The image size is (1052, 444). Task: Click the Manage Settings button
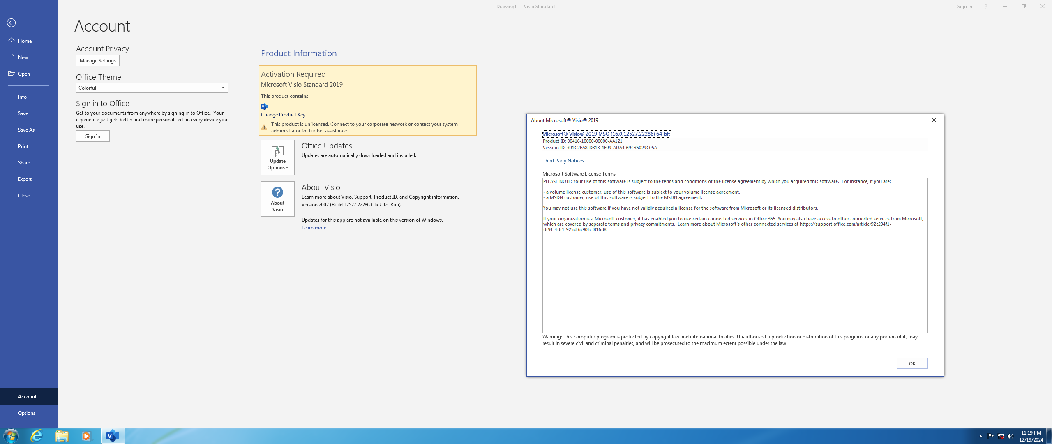point(98,60)
